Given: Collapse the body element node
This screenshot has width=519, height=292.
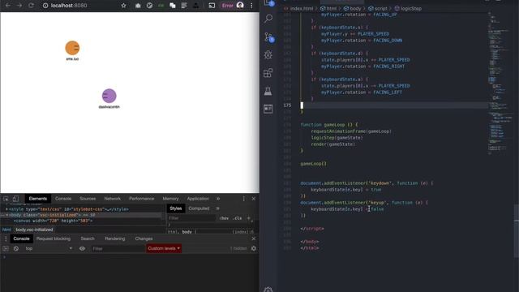Looking at the screenshot, I should (6, 215).
